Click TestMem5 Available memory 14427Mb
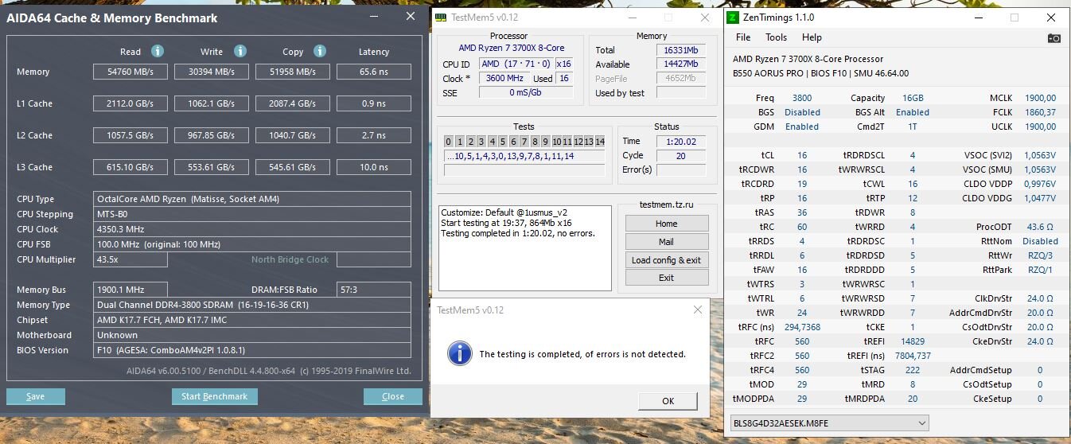The height and width of the screenshot is (444, 1071). pos(681,64)
